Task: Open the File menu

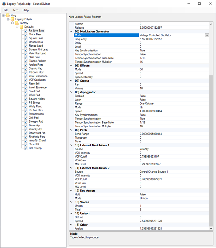Action: pos(6,10)
